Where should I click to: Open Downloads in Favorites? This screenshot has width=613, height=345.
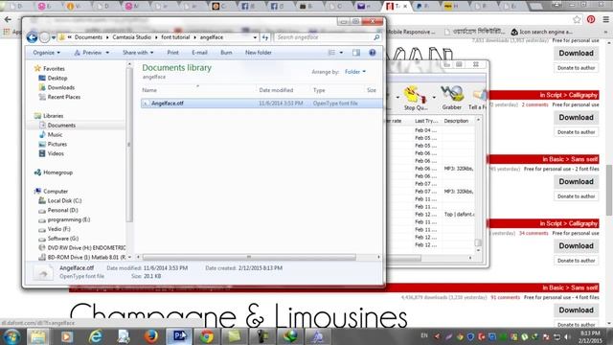coord(61,87)
